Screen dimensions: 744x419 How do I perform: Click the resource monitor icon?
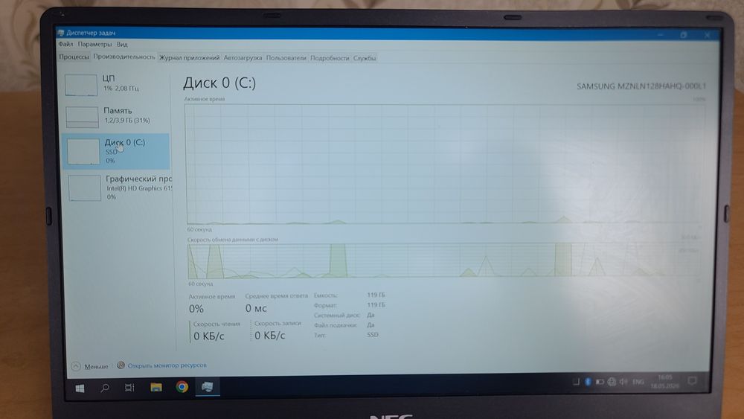(121, 365)
